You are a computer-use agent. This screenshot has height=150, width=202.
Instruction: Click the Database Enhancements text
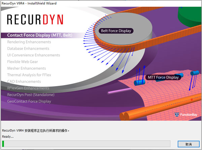[28, 48]
